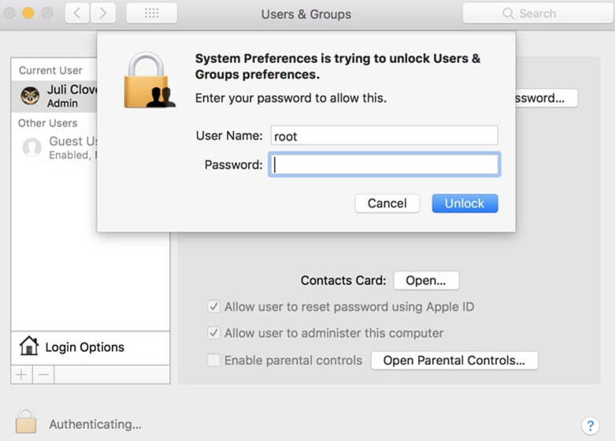This screenshot has height=441, width=615.
Task: Click the Users & Groups window title
Action: point(306,14)
